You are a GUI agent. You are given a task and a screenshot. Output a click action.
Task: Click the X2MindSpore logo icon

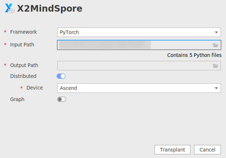10,8
